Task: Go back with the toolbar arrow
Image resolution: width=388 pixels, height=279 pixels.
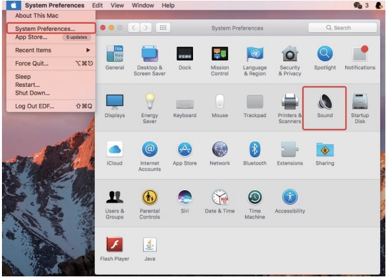Action: tap(134, 28)
